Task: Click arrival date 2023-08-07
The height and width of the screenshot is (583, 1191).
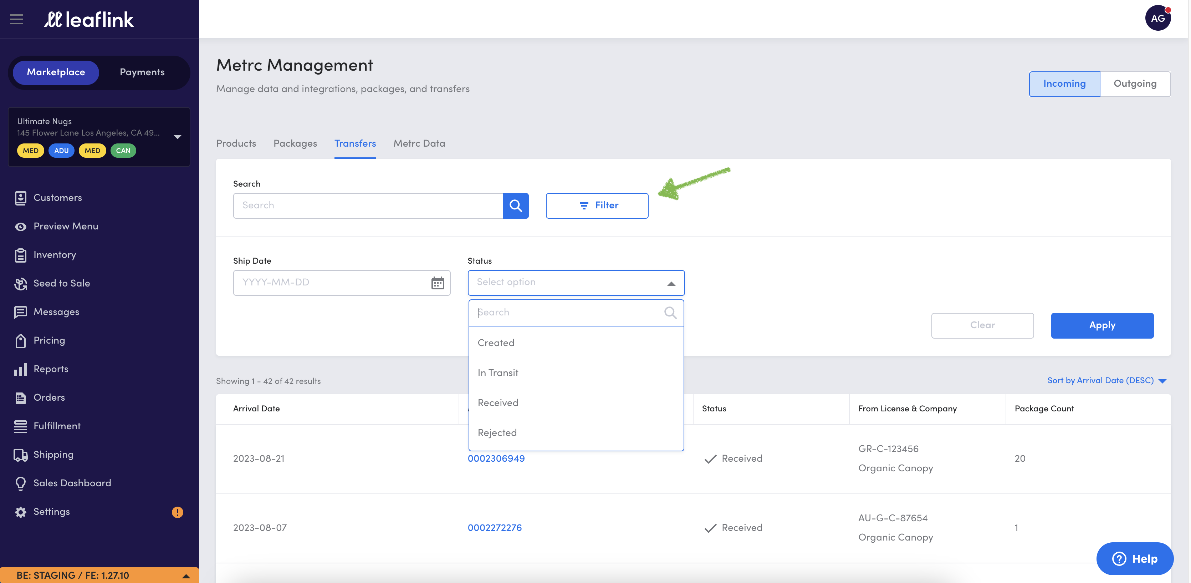Action: [260, 528]
